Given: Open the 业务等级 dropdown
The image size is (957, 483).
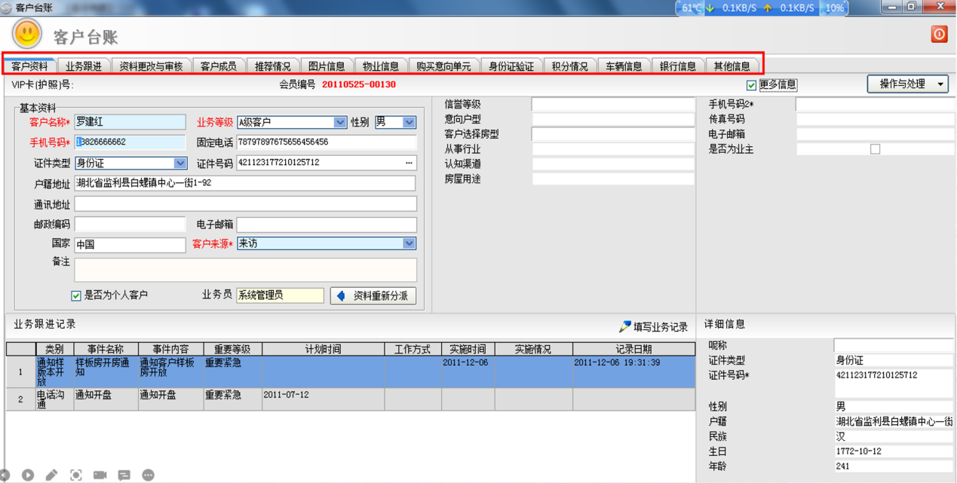Looking at the screenshot, I should (339, 122).
